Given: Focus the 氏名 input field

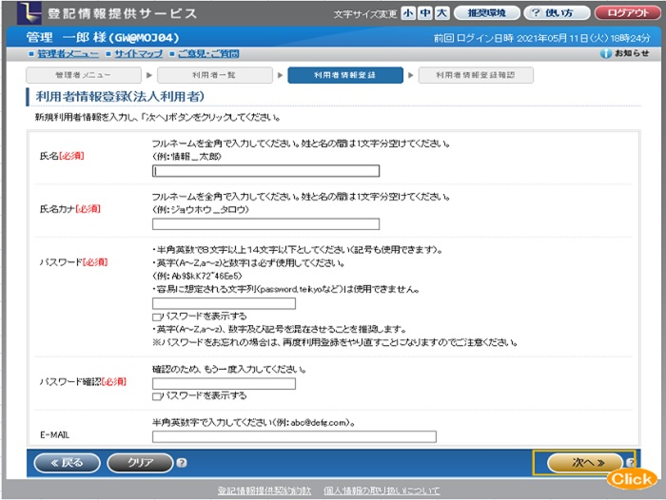Looking at the screenshot, I should pyautogui.click(x=265, y=171).
